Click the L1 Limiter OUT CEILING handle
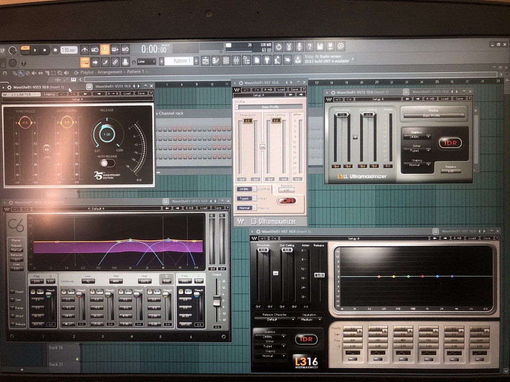The height and width of the screenshot is (382, 510). [67, 123]
